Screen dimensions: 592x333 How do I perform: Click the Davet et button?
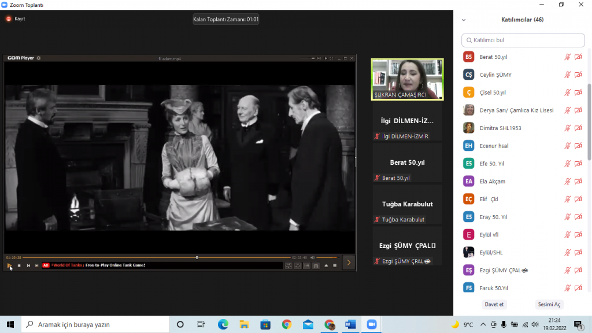494,304
